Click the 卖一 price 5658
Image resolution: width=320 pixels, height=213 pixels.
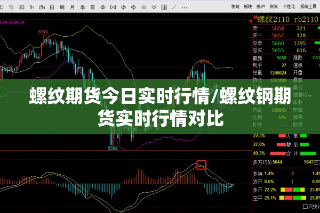pyautogui.click(x=278, y=28)
